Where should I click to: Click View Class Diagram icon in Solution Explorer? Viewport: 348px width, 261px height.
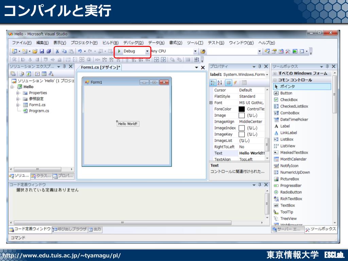click(51, 74)
